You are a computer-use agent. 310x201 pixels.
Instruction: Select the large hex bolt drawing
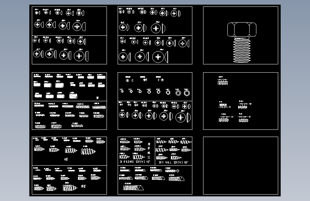(242, 43)
